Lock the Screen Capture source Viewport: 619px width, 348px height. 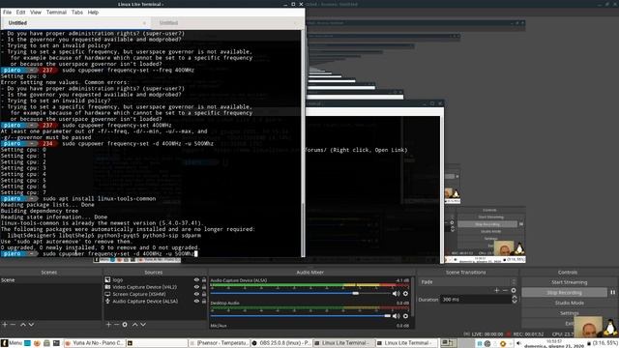(x=204, y=294)
